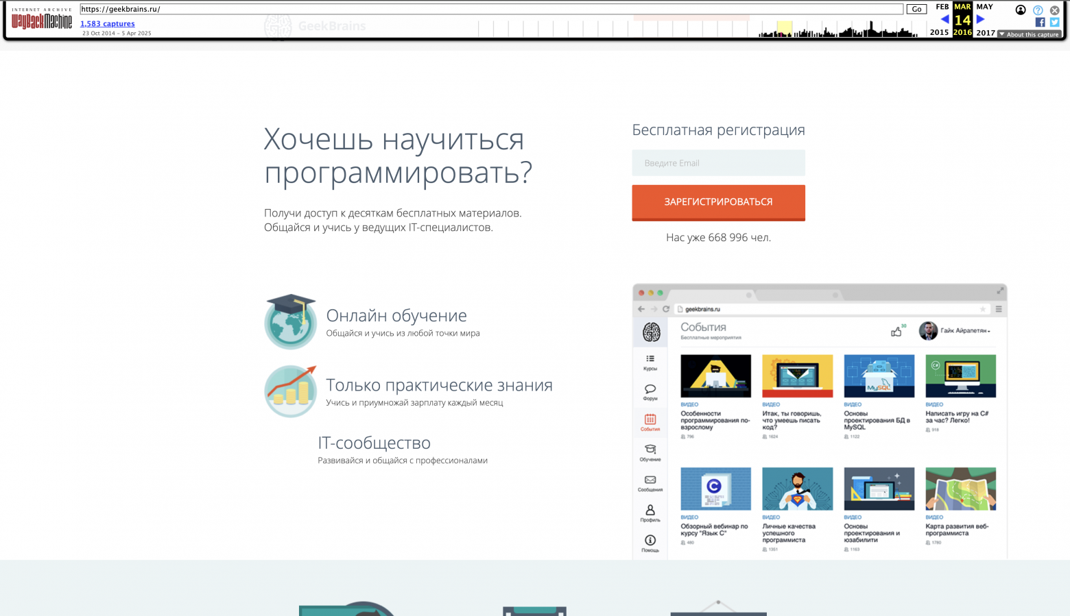Open the Профиль person icon
The width and height of the screenshot is (1070, 616).
point(650,510)
